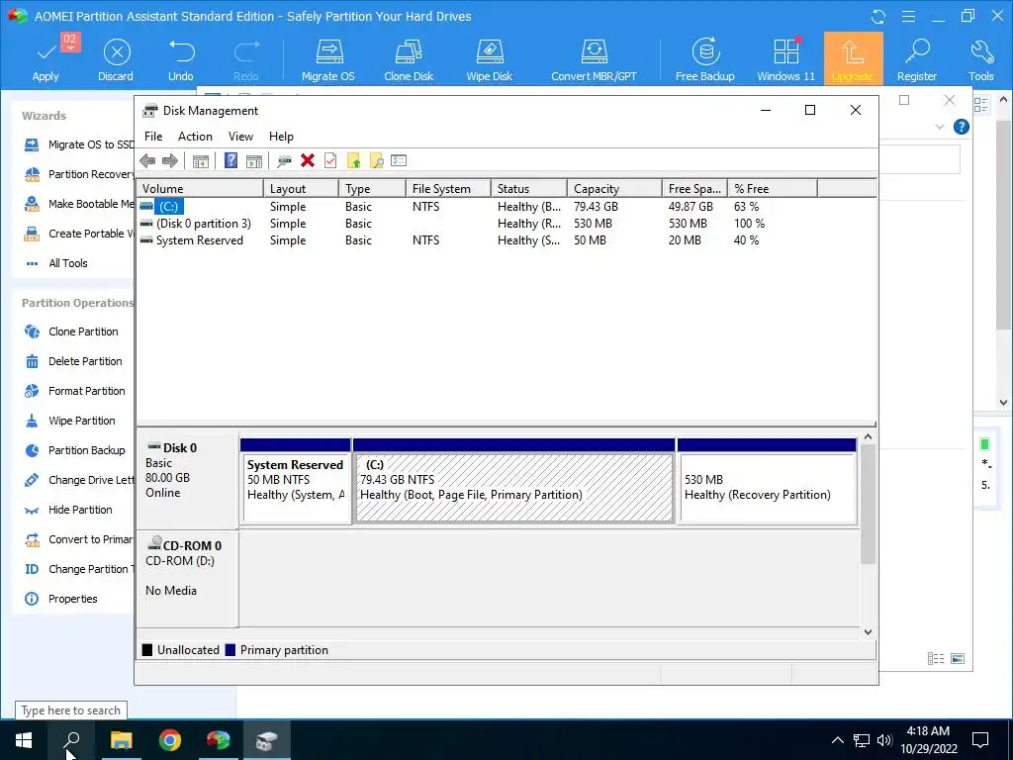Open Action menu in Disk Management
The width and height of the screenshot is (1013, 760).
(x=195, y=137)
